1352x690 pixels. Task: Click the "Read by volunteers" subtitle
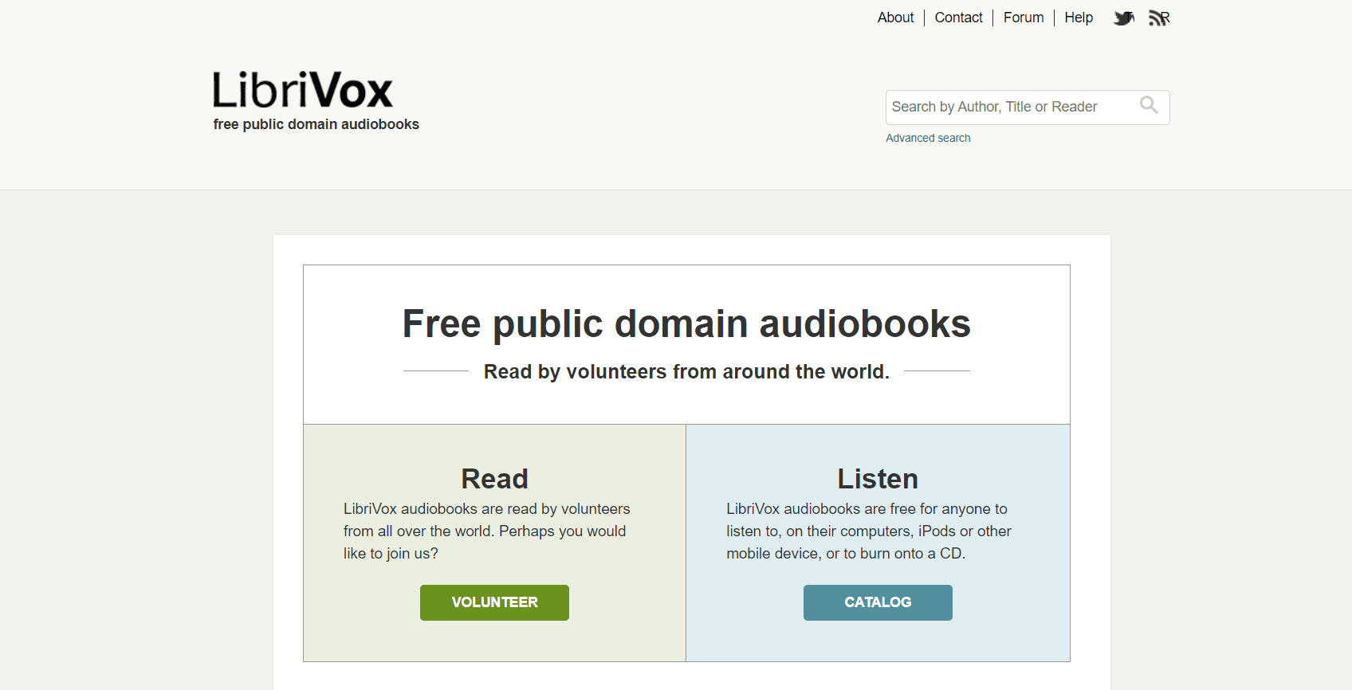click(686, 371)
